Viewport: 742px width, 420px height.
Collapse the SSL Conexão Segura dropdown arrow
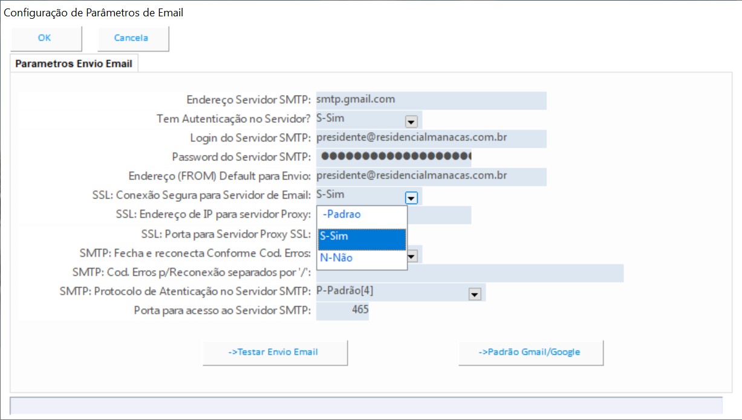pyautogui.click(x=411, y=197)
